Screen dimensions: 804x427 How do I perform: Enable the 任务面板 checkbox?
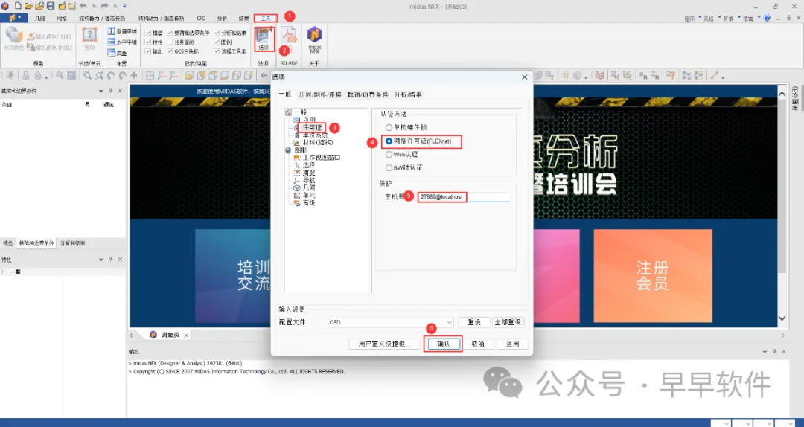pyautogui.click(x=170, y=42)
